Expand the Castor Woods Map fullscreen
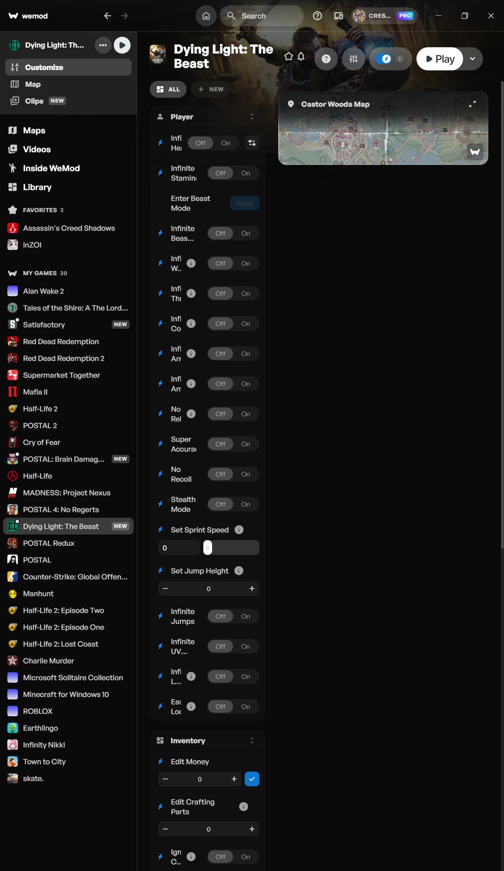This screenshot has width=504, height=871. [x=472, y=104]
